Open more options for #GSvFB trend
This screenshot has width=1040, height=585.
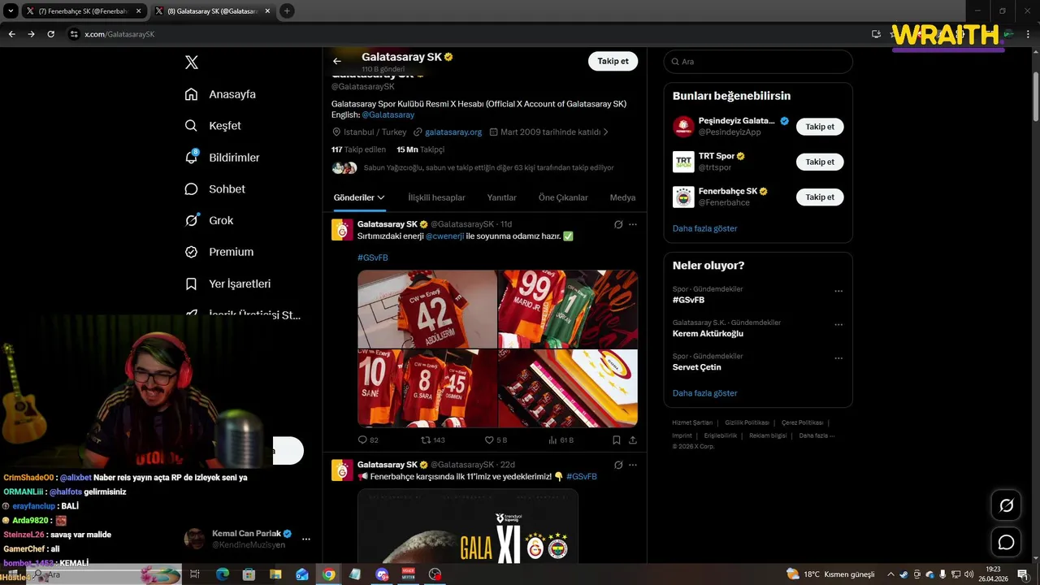point(838,291)
